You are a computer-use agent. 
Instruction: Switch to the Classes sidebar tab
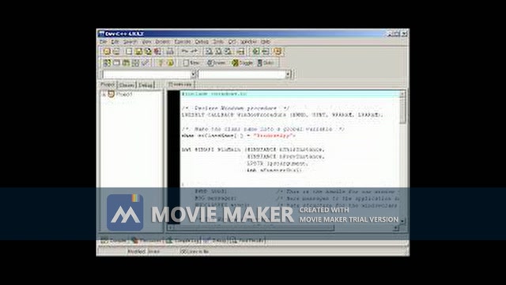coord(126,85)
